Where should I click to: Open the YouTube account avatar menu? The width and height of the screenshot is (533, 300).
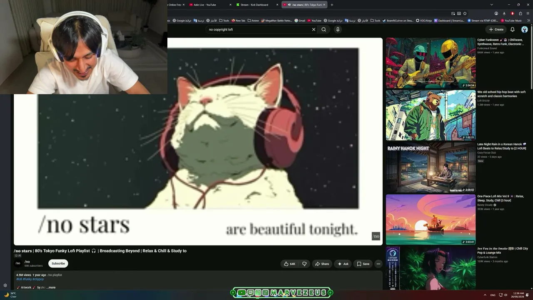tap(524, 30)
